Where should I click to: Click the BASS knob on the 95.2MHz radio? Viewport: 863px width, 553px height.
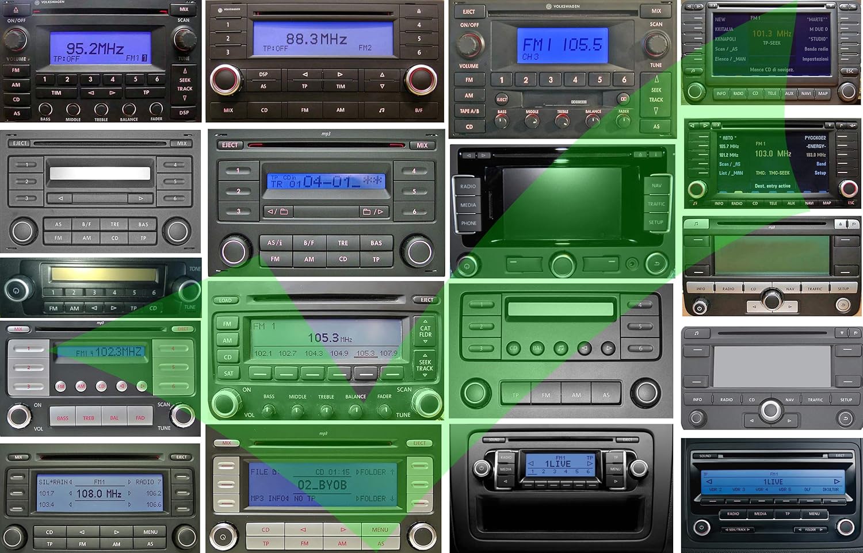pyautogui.click(x=45, y=109)
